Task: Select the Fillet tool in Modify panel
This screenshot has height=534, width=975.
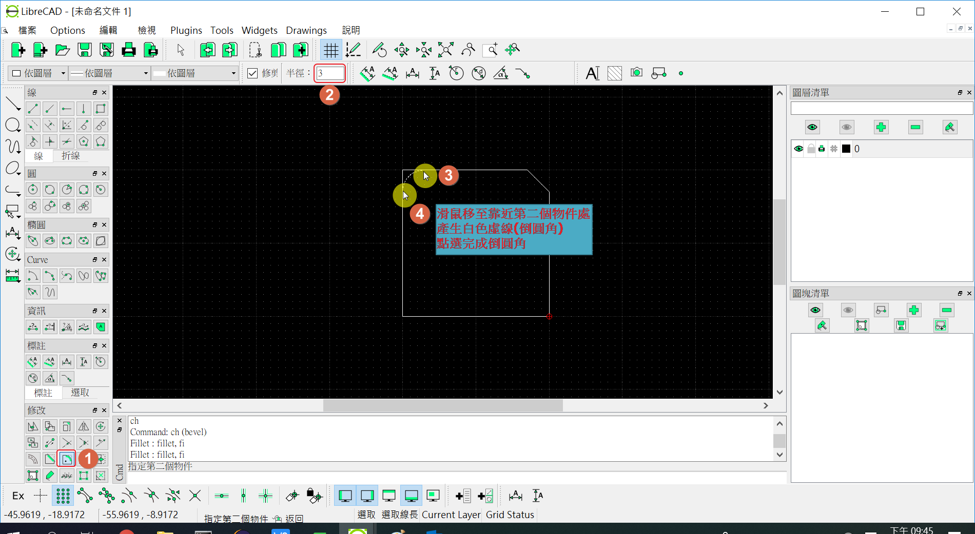Action: coord(67,459)
